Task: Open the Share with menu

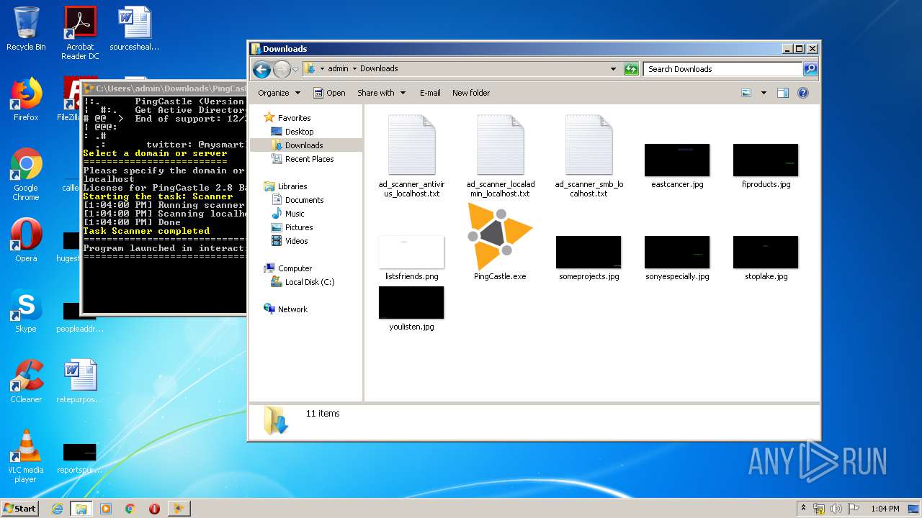Action: [x=381, y=93]
